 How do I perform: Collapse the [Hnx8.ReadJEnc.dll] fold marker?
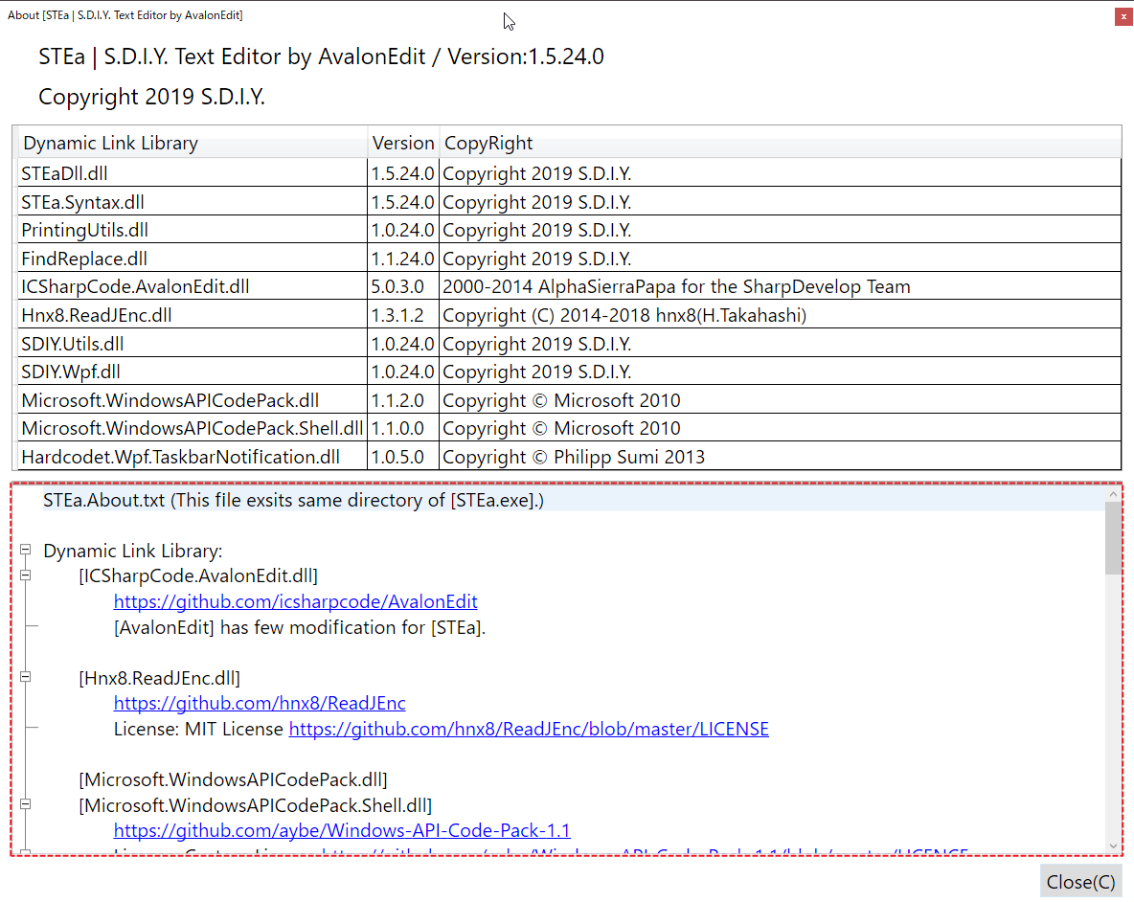pos(26,677)
